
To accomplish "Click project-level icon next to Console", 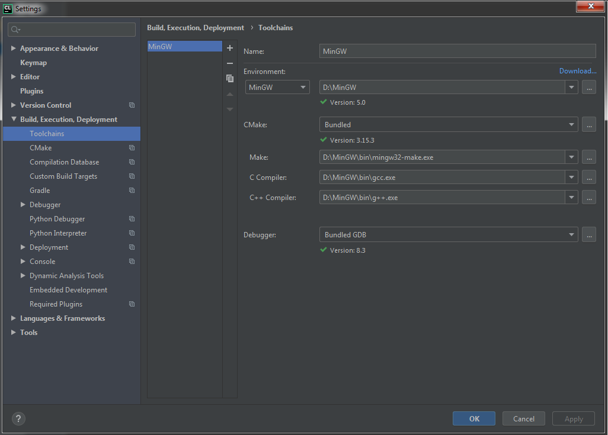I will pyautogui.click(x=132, y=262).
